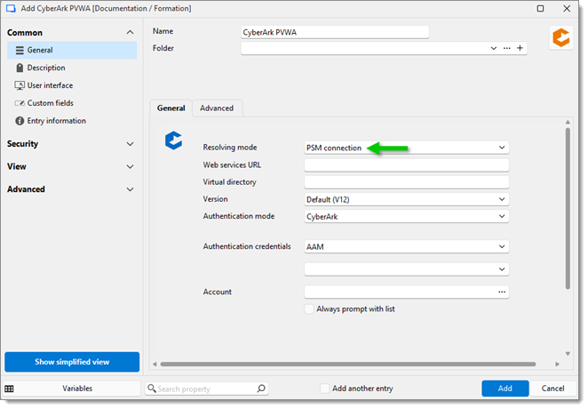The height and width of the screenshot is (409, 588).
Task: Click the grid icon beside Variables
Action: pos(10,389)
